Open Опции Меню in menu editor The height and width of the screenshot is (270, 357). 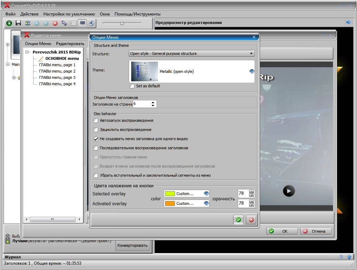tap(38, 44)
